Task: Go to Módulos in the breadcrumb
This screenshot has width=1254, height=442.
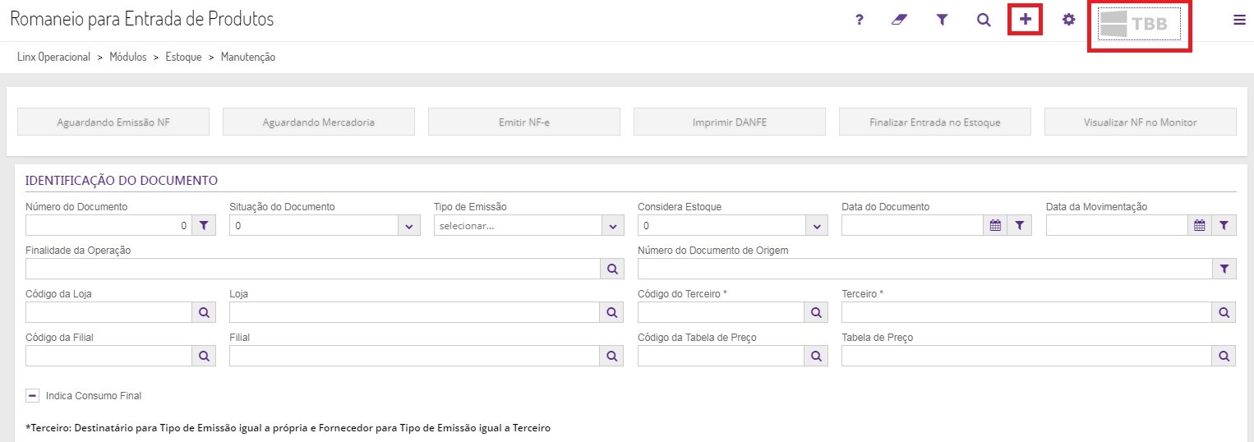Action: coord(128,58)
